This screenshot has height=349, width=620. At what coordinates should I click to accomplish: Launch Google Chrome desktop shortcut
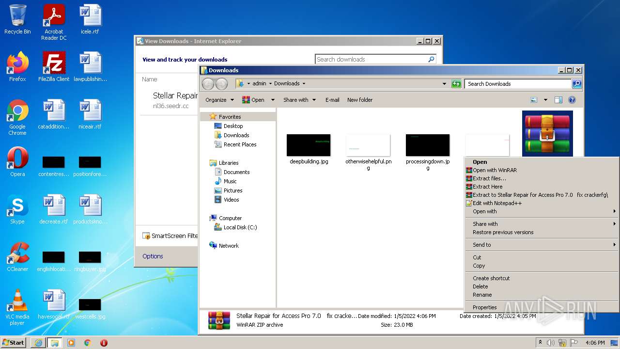pyautogui.click(x=17, y=117)
